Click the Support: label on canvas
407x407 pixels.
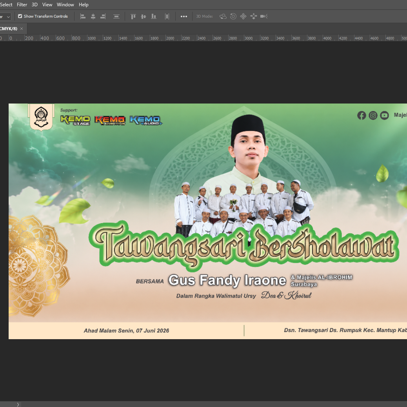pyautogui.click(x=69, y=110)
